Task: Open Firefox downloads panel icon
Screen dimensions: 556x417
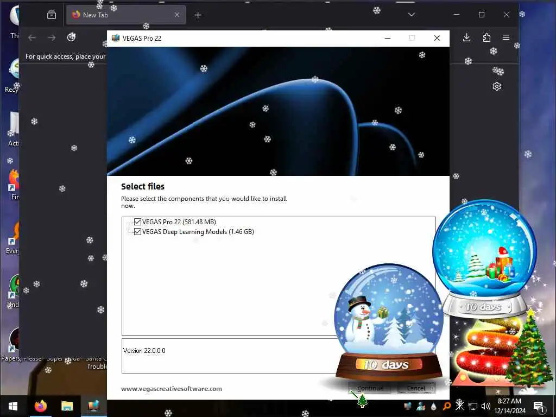Action: tap(466, 37)
